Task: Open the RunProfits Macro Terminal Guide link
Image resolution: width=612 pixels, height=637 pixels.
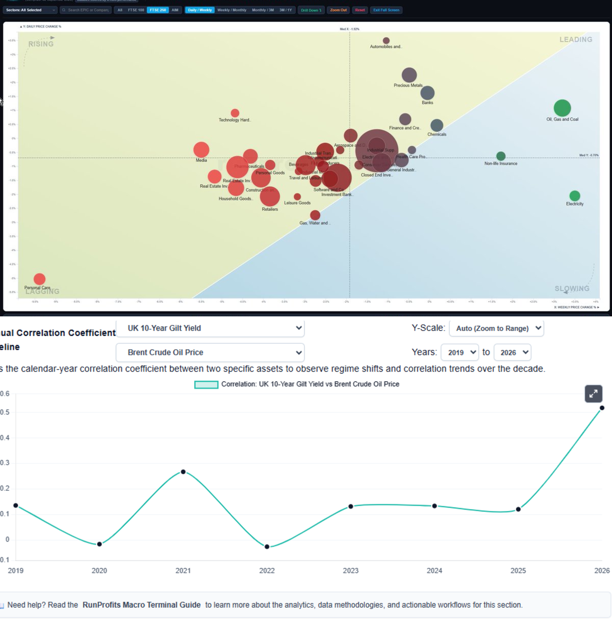Action: point(142,605)
